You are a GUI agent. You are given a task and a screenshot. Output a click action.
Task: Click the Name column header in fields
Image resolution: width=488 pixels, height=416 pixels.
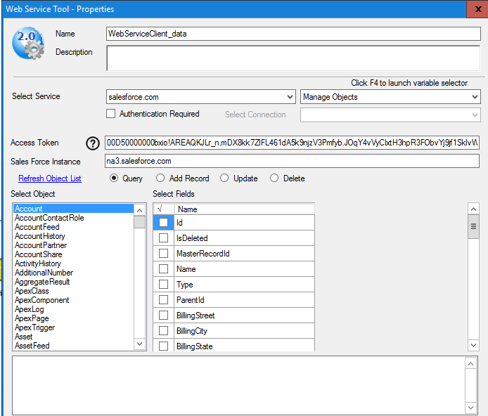244,209
